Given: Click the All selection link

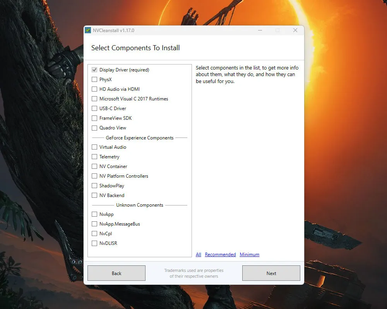Looking at the screenshot, I should tap(199, 254).
